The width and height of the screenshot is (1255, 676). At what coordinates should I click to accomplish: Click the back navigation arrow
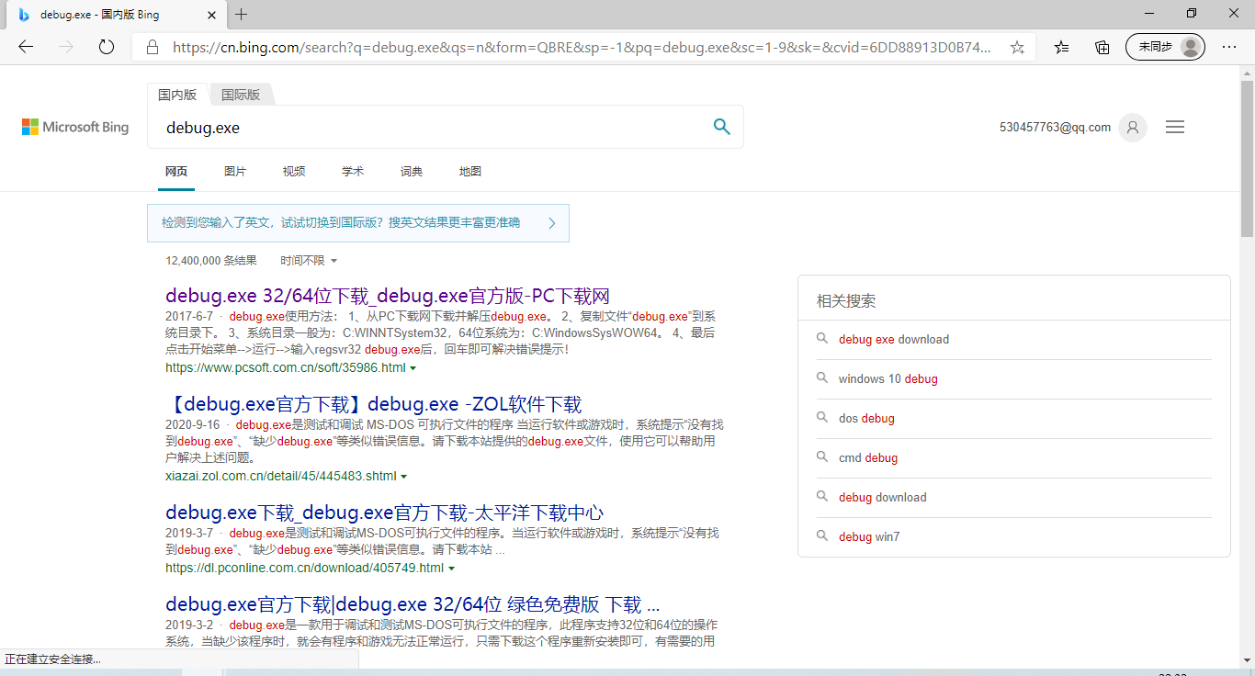click(25, 47)
